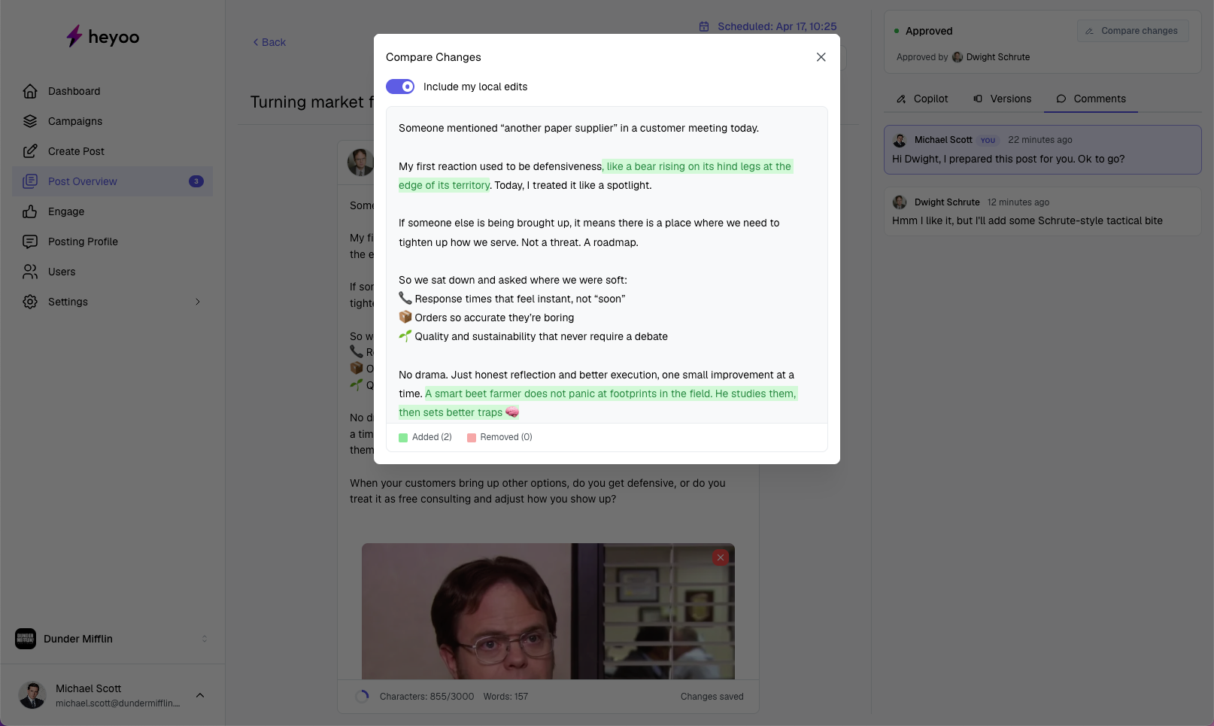Click the Changes saved status text
This screenshot has height=726, width=1214.
(x=712, y=697)
